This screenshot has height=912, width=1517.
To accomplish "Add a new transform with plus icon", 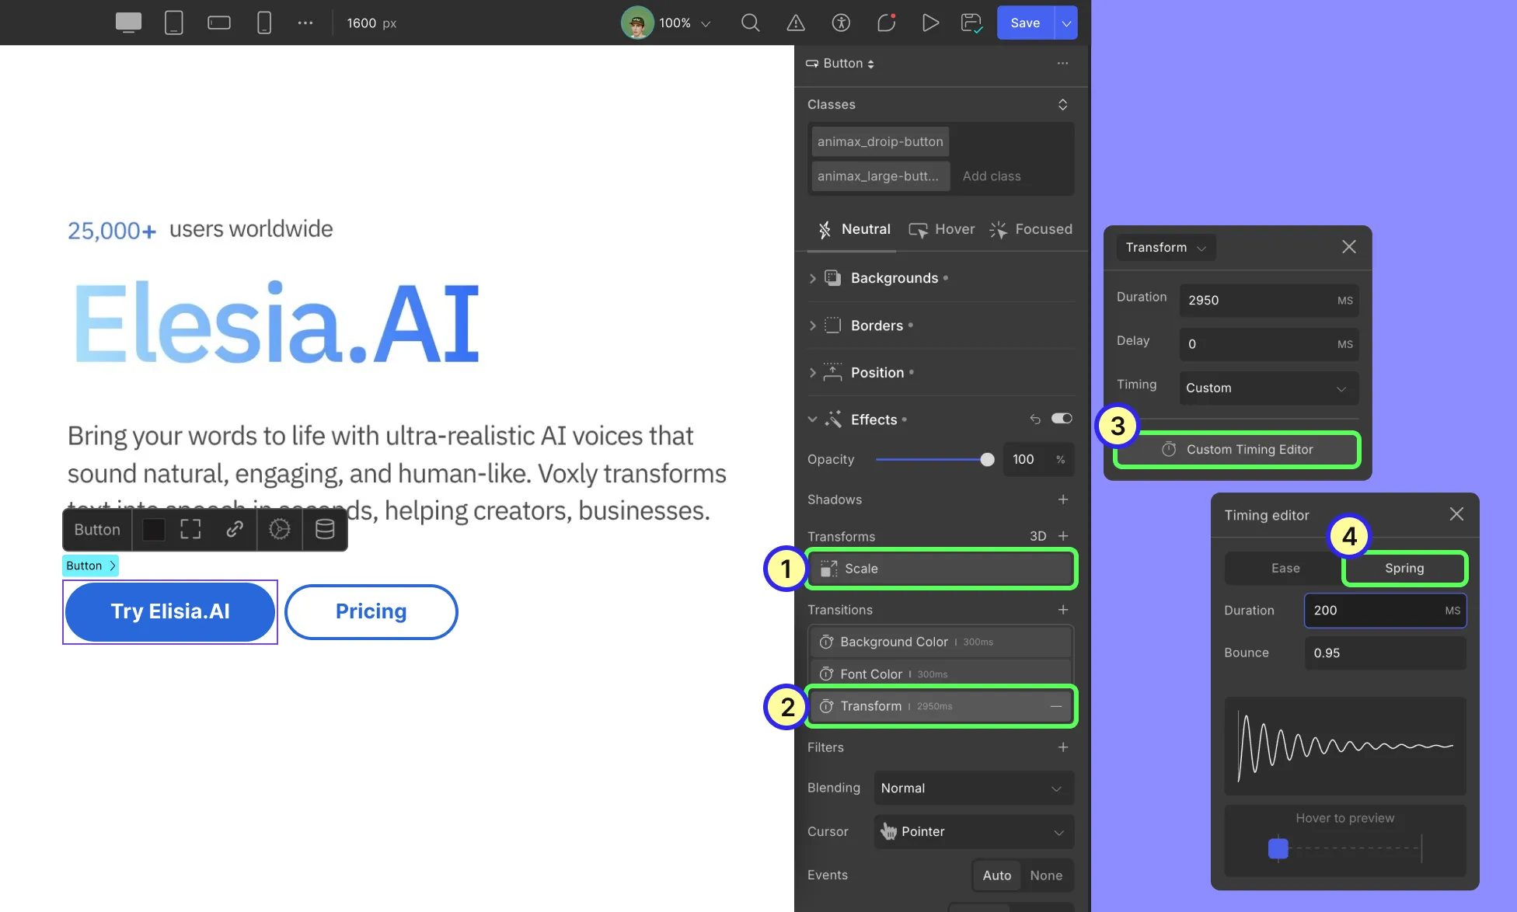I will point(1063,536).
